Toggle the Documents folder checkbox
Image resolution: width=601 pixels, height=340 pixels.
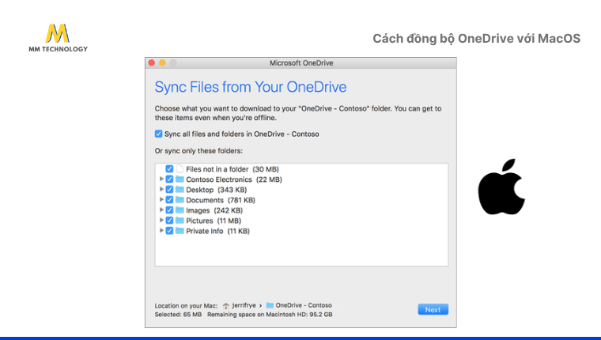(x=169, y=200)
